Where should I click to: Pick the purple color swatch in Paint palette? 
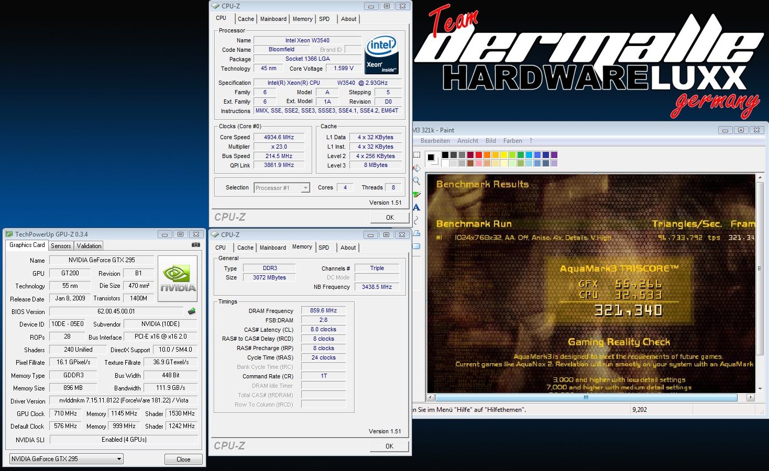coord(554,155)
